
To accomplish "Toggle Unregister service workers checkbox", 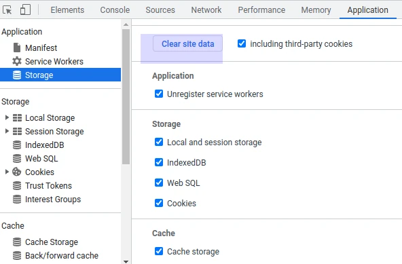I will 159,94.
